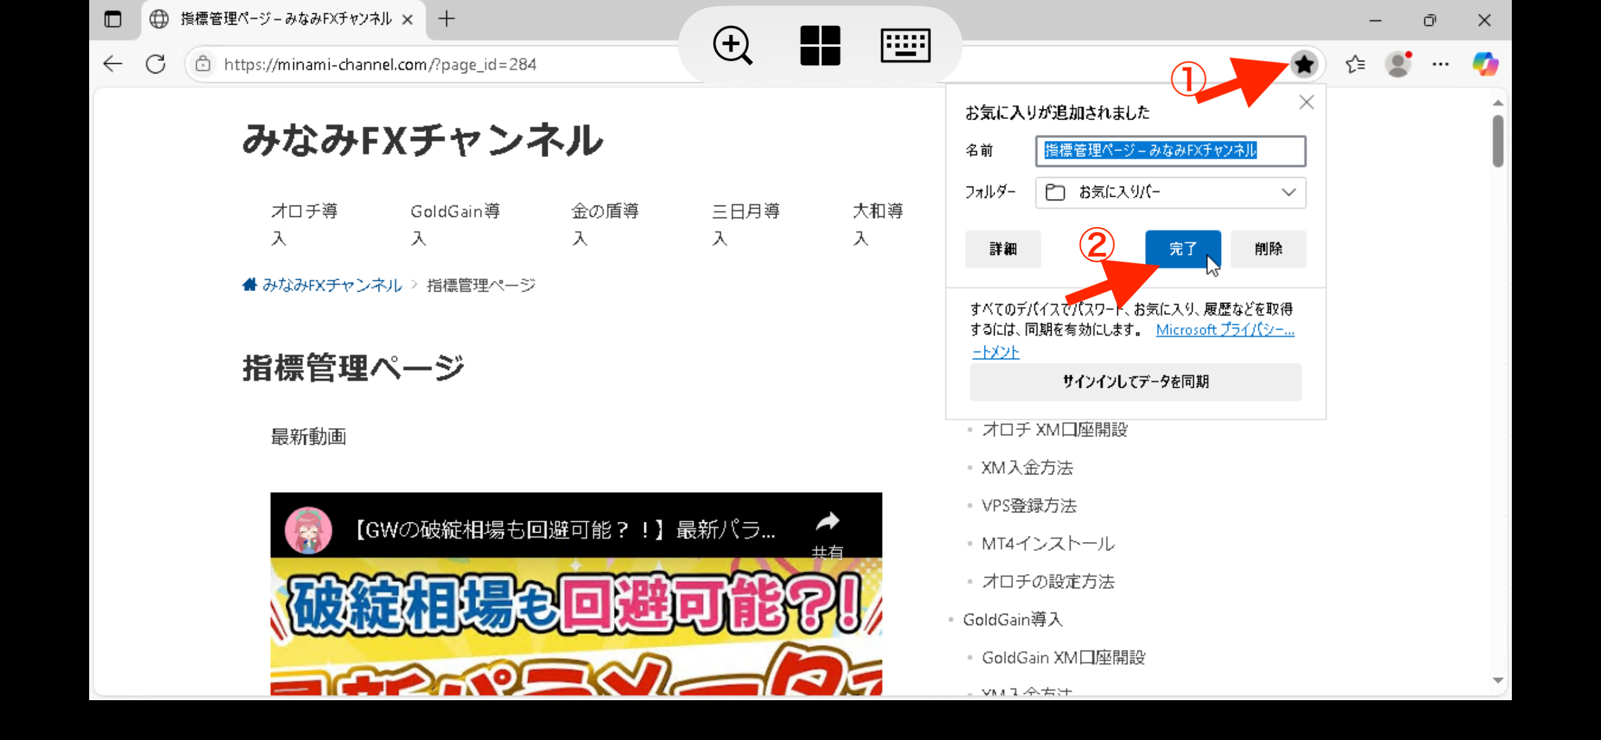1601x740 pixels.
Task: Click the YouTube share arrow icon
Action: [827, 522]
